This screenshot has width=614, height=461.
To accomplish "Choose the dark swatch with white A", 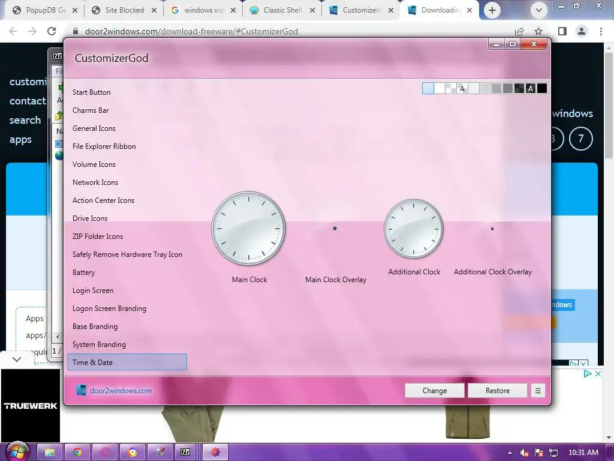I will (530, 89).
